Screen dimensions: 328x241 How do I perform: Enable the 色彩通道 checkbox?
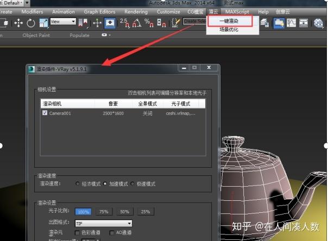(77, 232)
